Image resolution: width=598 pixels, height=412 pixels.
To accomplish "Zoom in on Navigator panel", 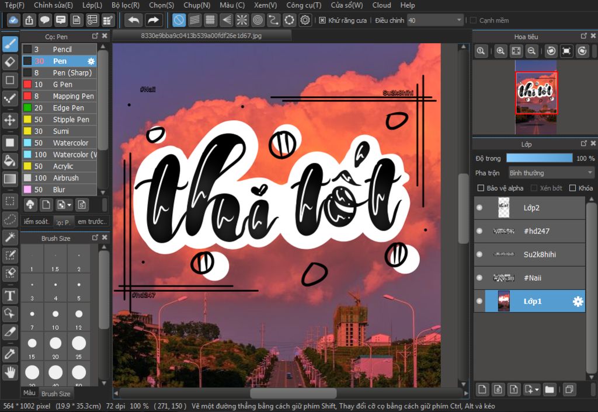I will pyautogui.click(x=500, y=51).
